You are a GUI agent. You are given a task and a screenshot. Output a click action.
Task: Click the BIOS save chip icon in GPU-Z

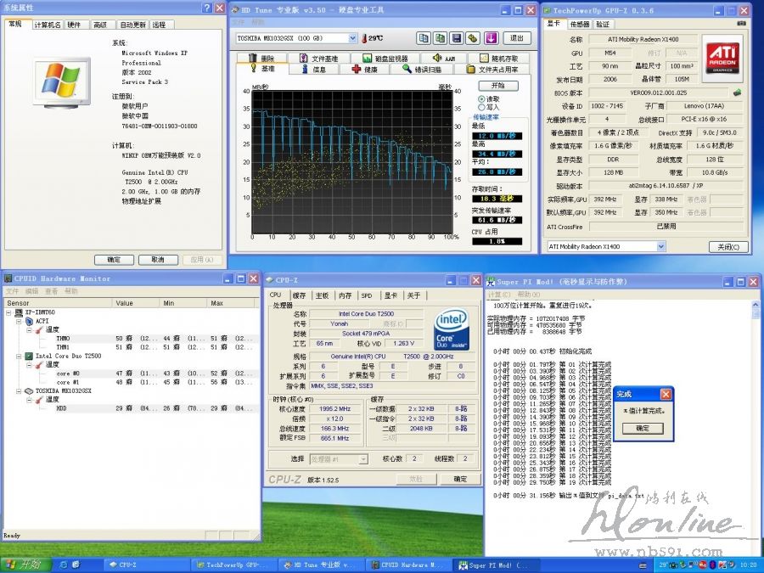(737, 93)
